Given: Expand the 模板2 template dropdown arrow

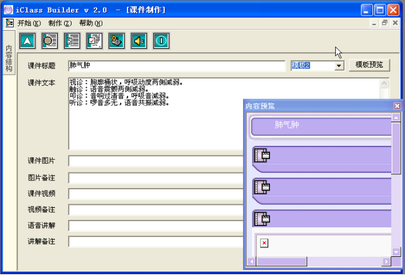Looking at the screenshot, I should pyautogui.click(x=339, y=66).
